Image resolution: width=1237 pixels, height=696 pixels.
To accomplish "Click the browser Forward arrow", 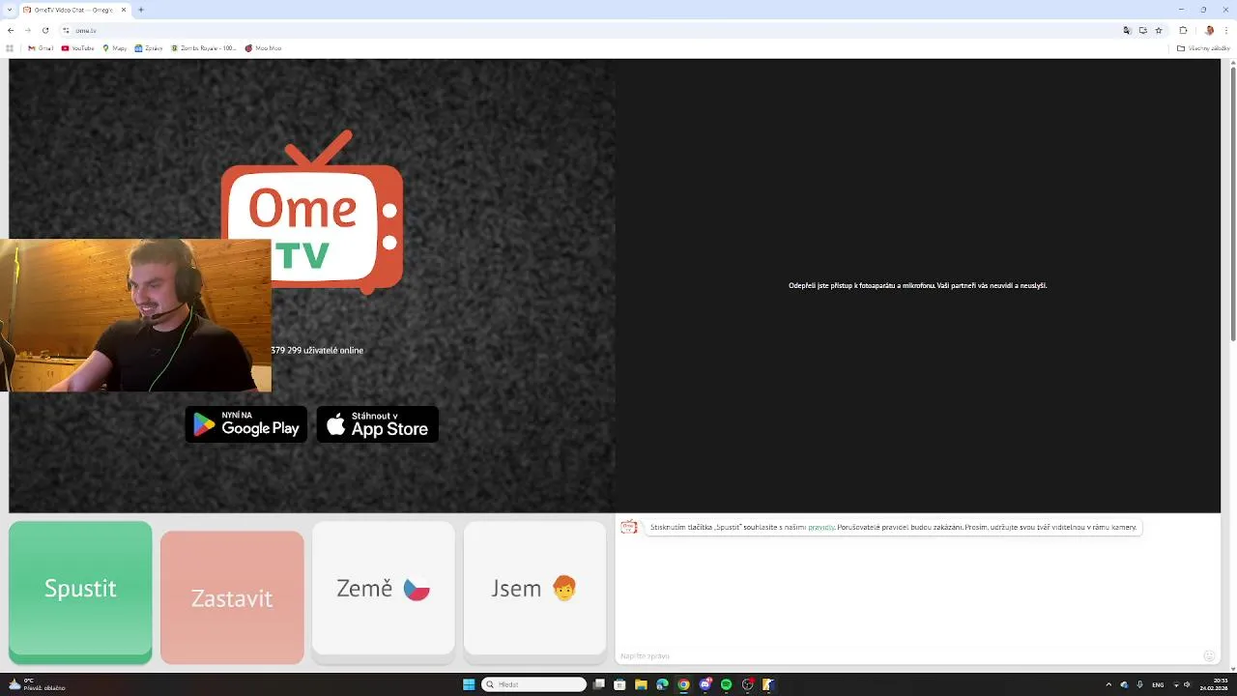I will pyautogui.click(x=27, y=30).
